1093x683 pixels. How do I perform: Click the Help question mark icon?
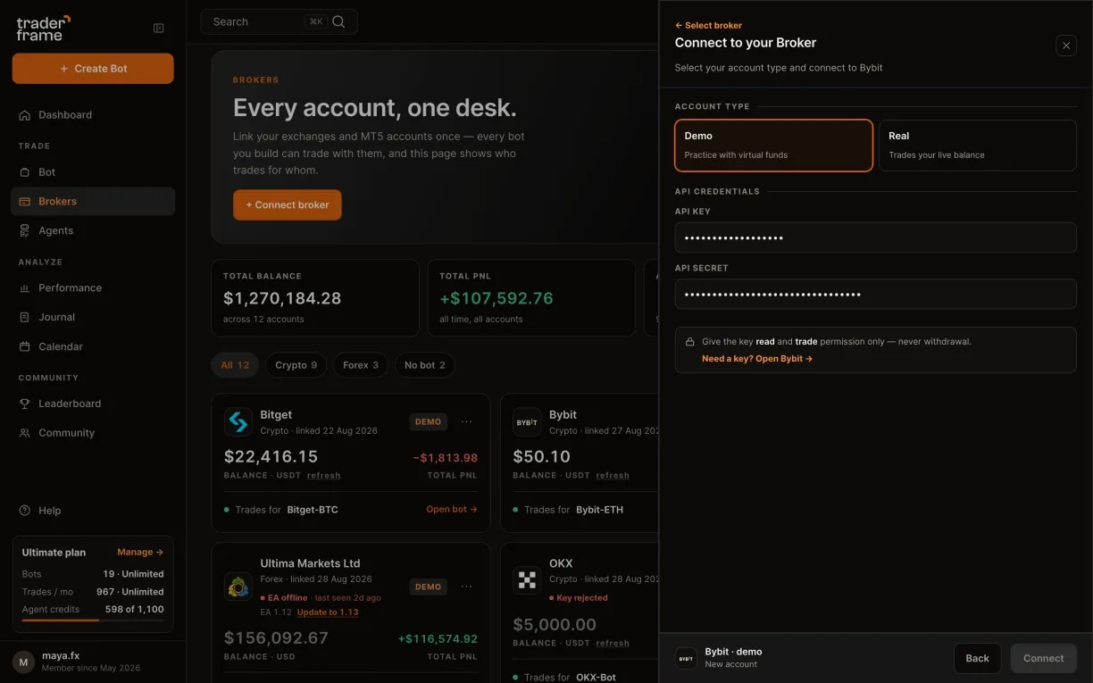pyautogui.click(x=25, y=511)
